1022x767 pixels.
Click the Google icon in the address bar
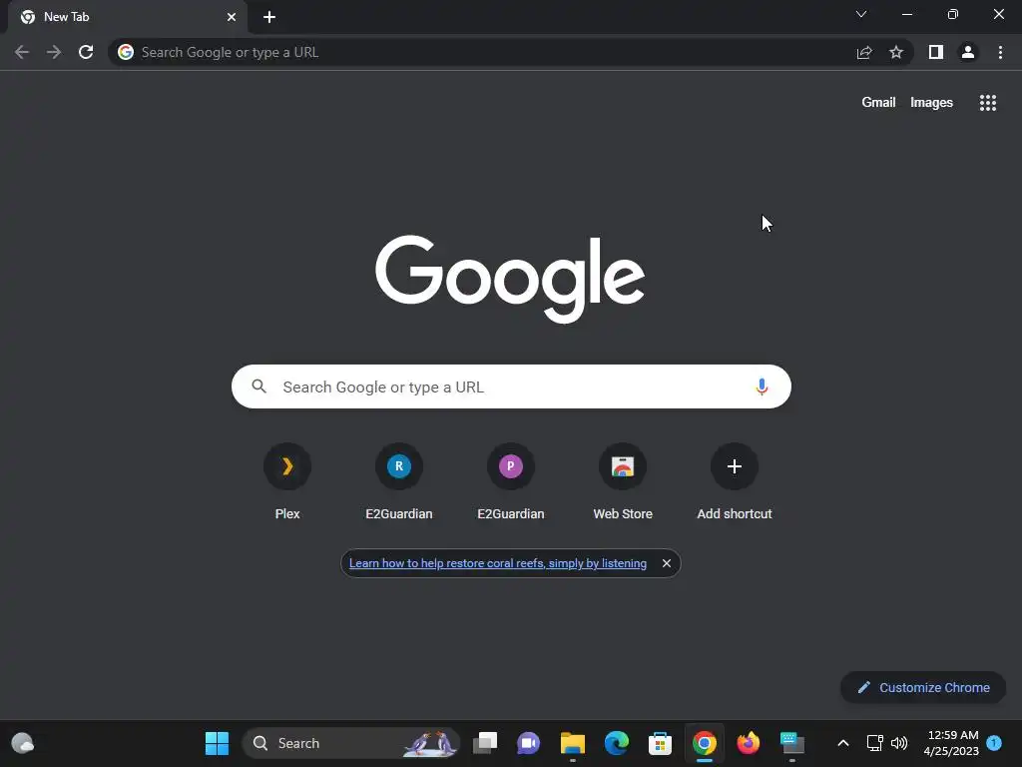click(x=126, y=52)
